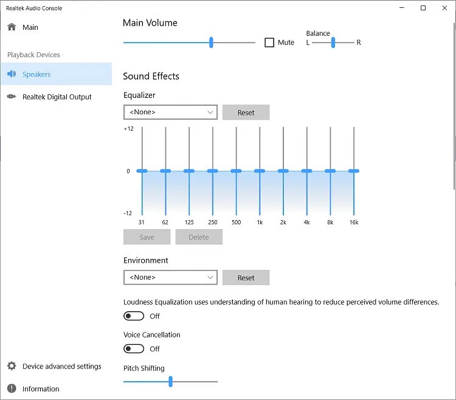Reset the Environment setting
Image resolution: width=456 pixels, height=400 pixels.
(246, 278)
